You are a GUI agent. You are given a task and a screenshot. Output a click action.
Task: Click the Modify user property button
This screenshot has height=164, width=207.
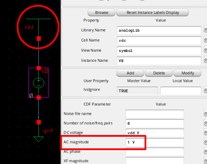tap(187, 73)
